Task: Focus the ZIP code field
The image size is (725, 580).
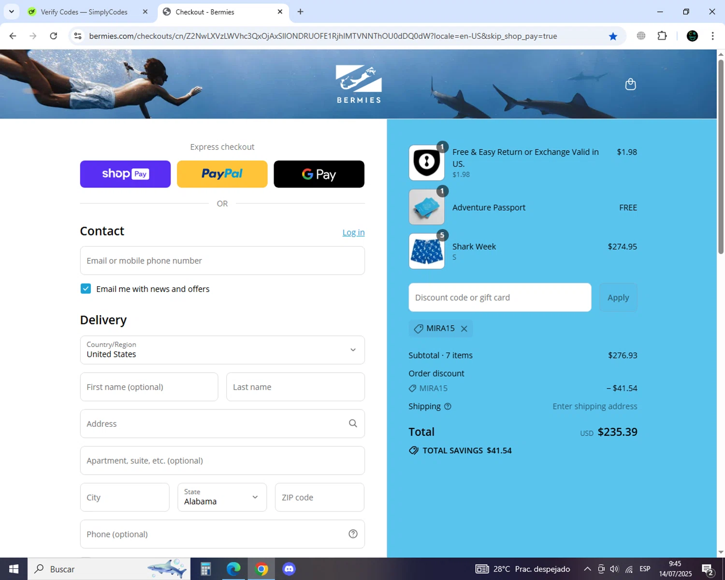Action: point(319,497)
